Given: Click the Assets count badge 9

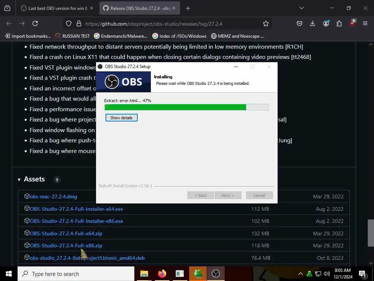Looking at the screenshot, I should [x=57, y=180].
